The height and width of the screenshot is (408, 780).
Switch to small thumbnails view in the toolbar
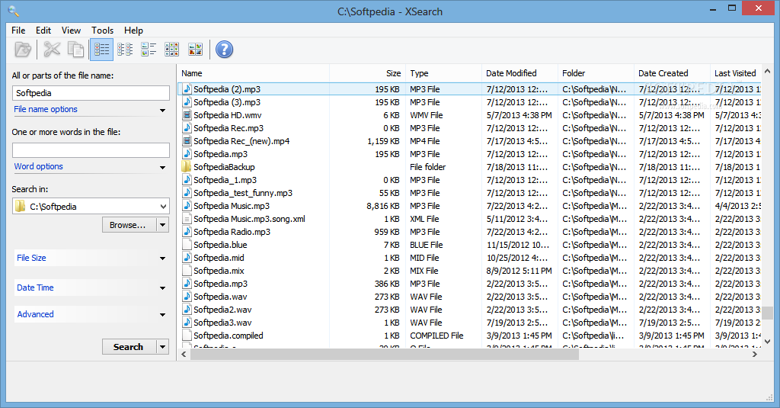click(171, 50)
